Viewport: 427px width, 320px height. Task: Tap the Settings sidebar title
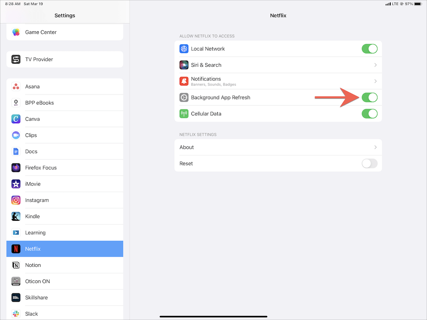[65, 15]
